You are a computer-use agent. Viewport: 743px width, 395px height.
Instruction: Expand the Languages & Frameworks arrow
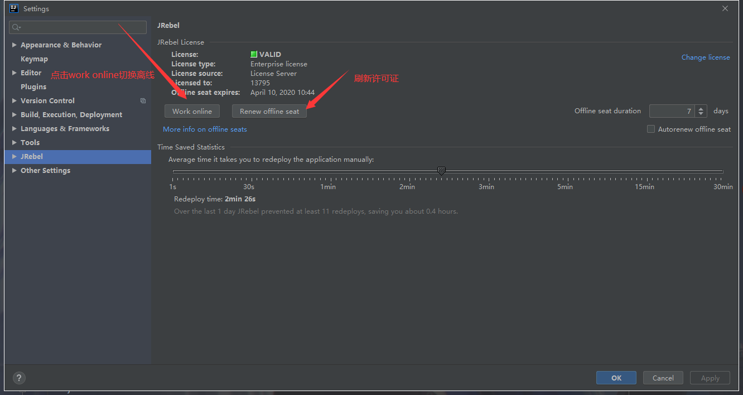pos(15,128)
